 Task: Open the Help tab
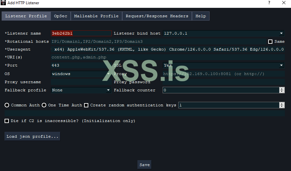click(x=201, y=16)
